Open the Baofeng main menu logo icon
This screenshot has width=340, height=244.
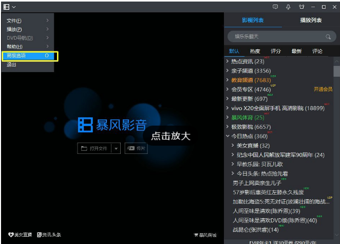[x=6, y=7]
